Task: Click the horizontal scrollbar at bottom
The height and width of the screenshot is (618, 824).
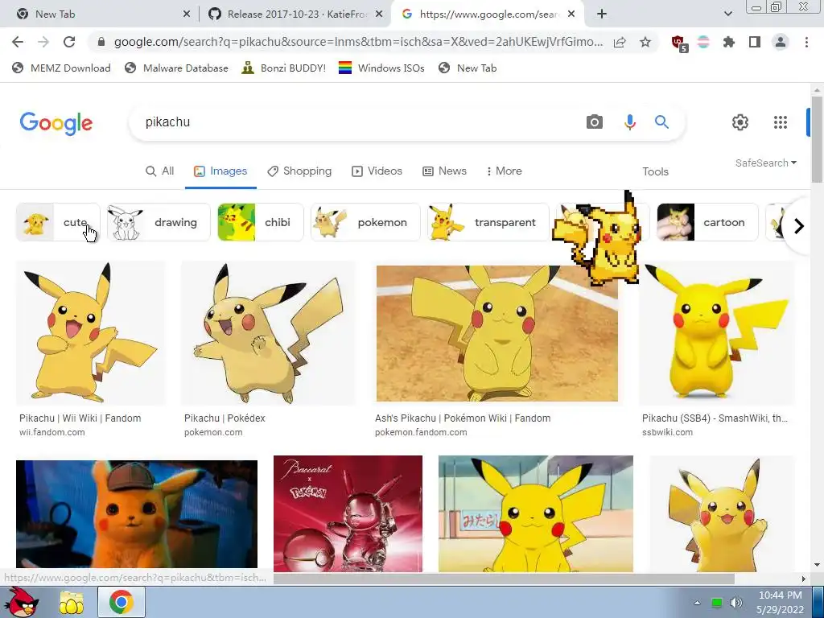Action: coord(504,579)
